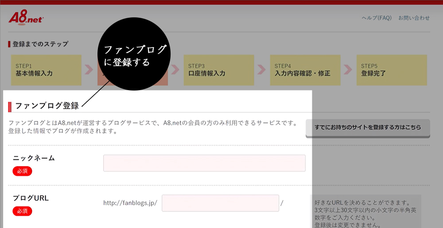Click the 必須 badge under ニックネーム

(x=22, y=171)
